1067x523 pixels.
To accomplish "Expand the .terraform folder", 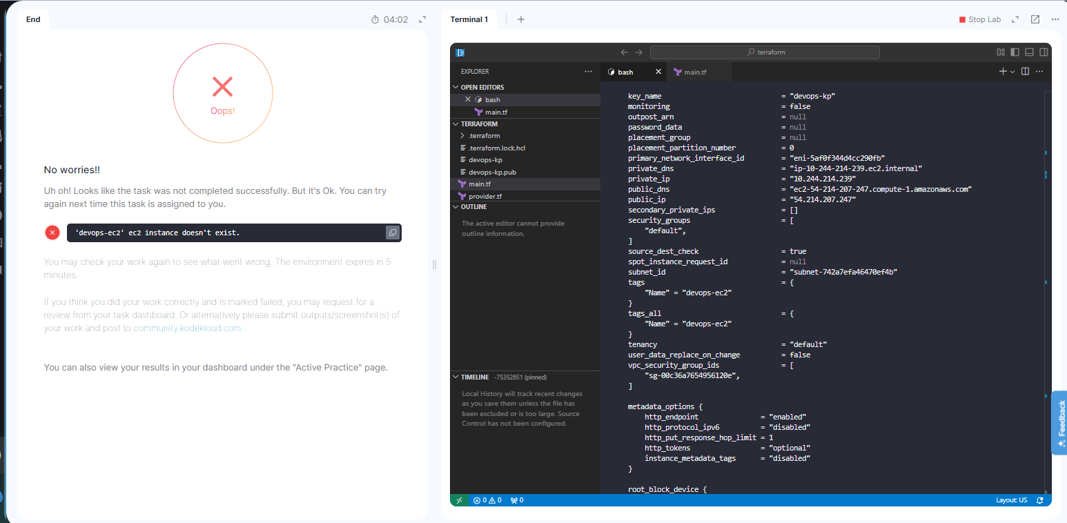I will [x=483, y=136].
